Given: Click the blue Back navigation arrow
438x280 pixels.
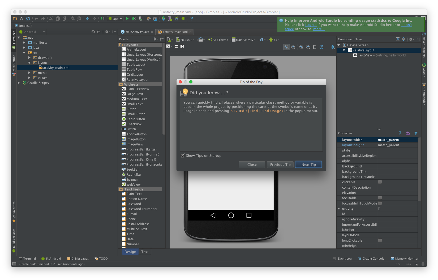Looking at the screenshot, I should coord(88,19).
